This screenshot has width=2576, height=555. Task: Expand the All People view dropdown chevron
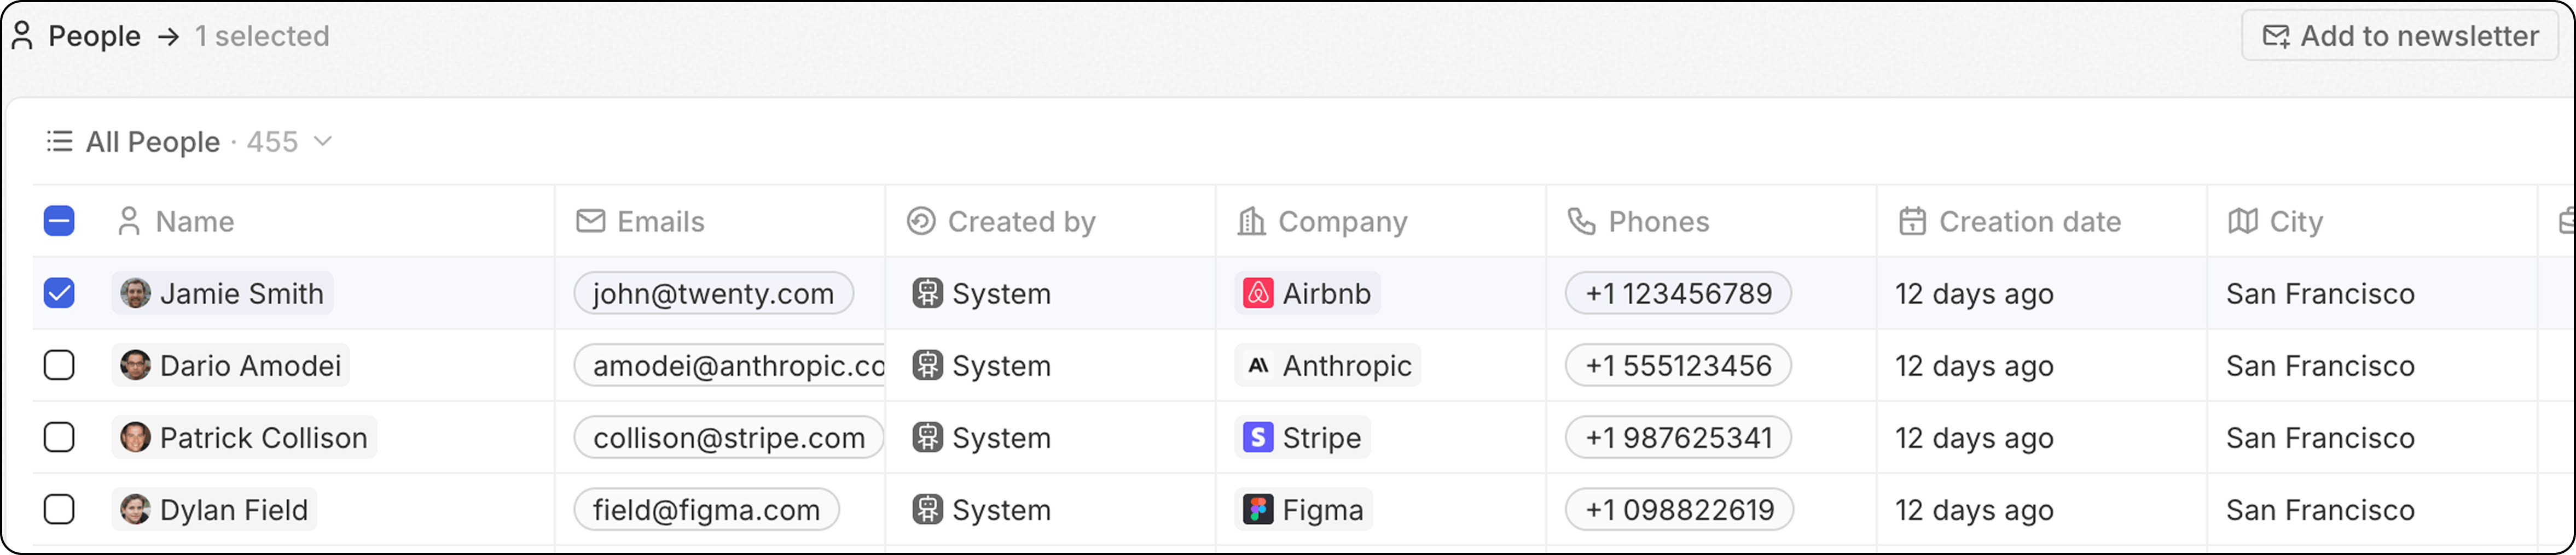coord(322,141)
